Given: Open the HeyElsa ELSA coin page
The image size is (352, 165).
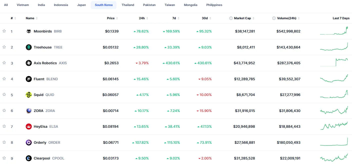Looking at the screenshot, I should 46,126.
